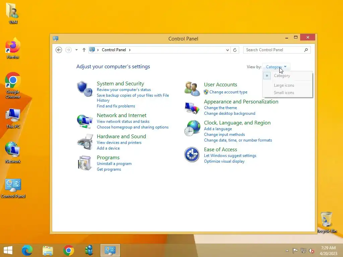The image size is (343, 257).
Task: Open Control Panel desktop shortcut
Action: click(13, 188)
